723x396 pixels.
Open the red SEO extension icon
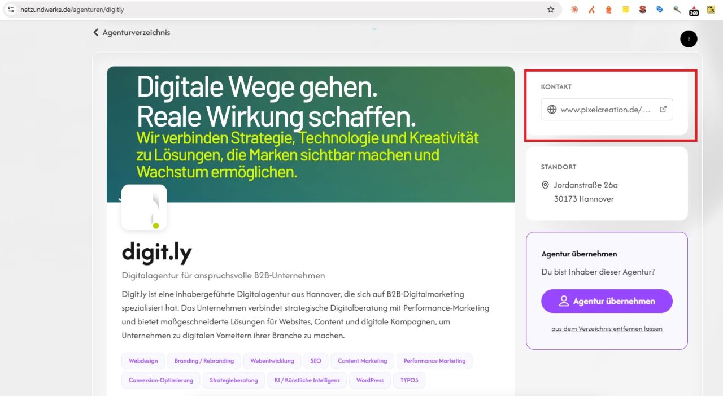click(643, 10)
